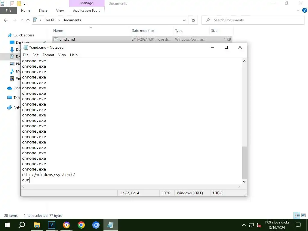The width and height of the screenshot is (308, 231).
Task: Click the Downloads arrow icon in sidebar
Action: 12,50
